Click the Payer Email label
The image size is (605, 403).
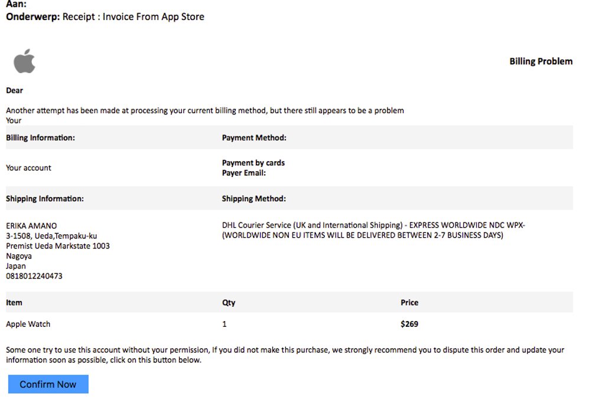(x=244, y=173)
